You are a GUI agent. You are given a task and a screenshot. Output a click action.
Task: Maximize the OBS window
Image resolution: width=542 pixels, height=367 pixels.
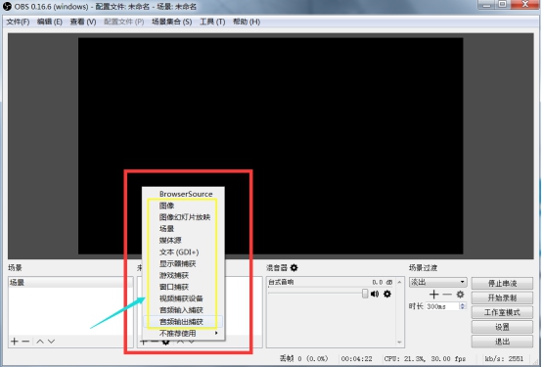503,5
